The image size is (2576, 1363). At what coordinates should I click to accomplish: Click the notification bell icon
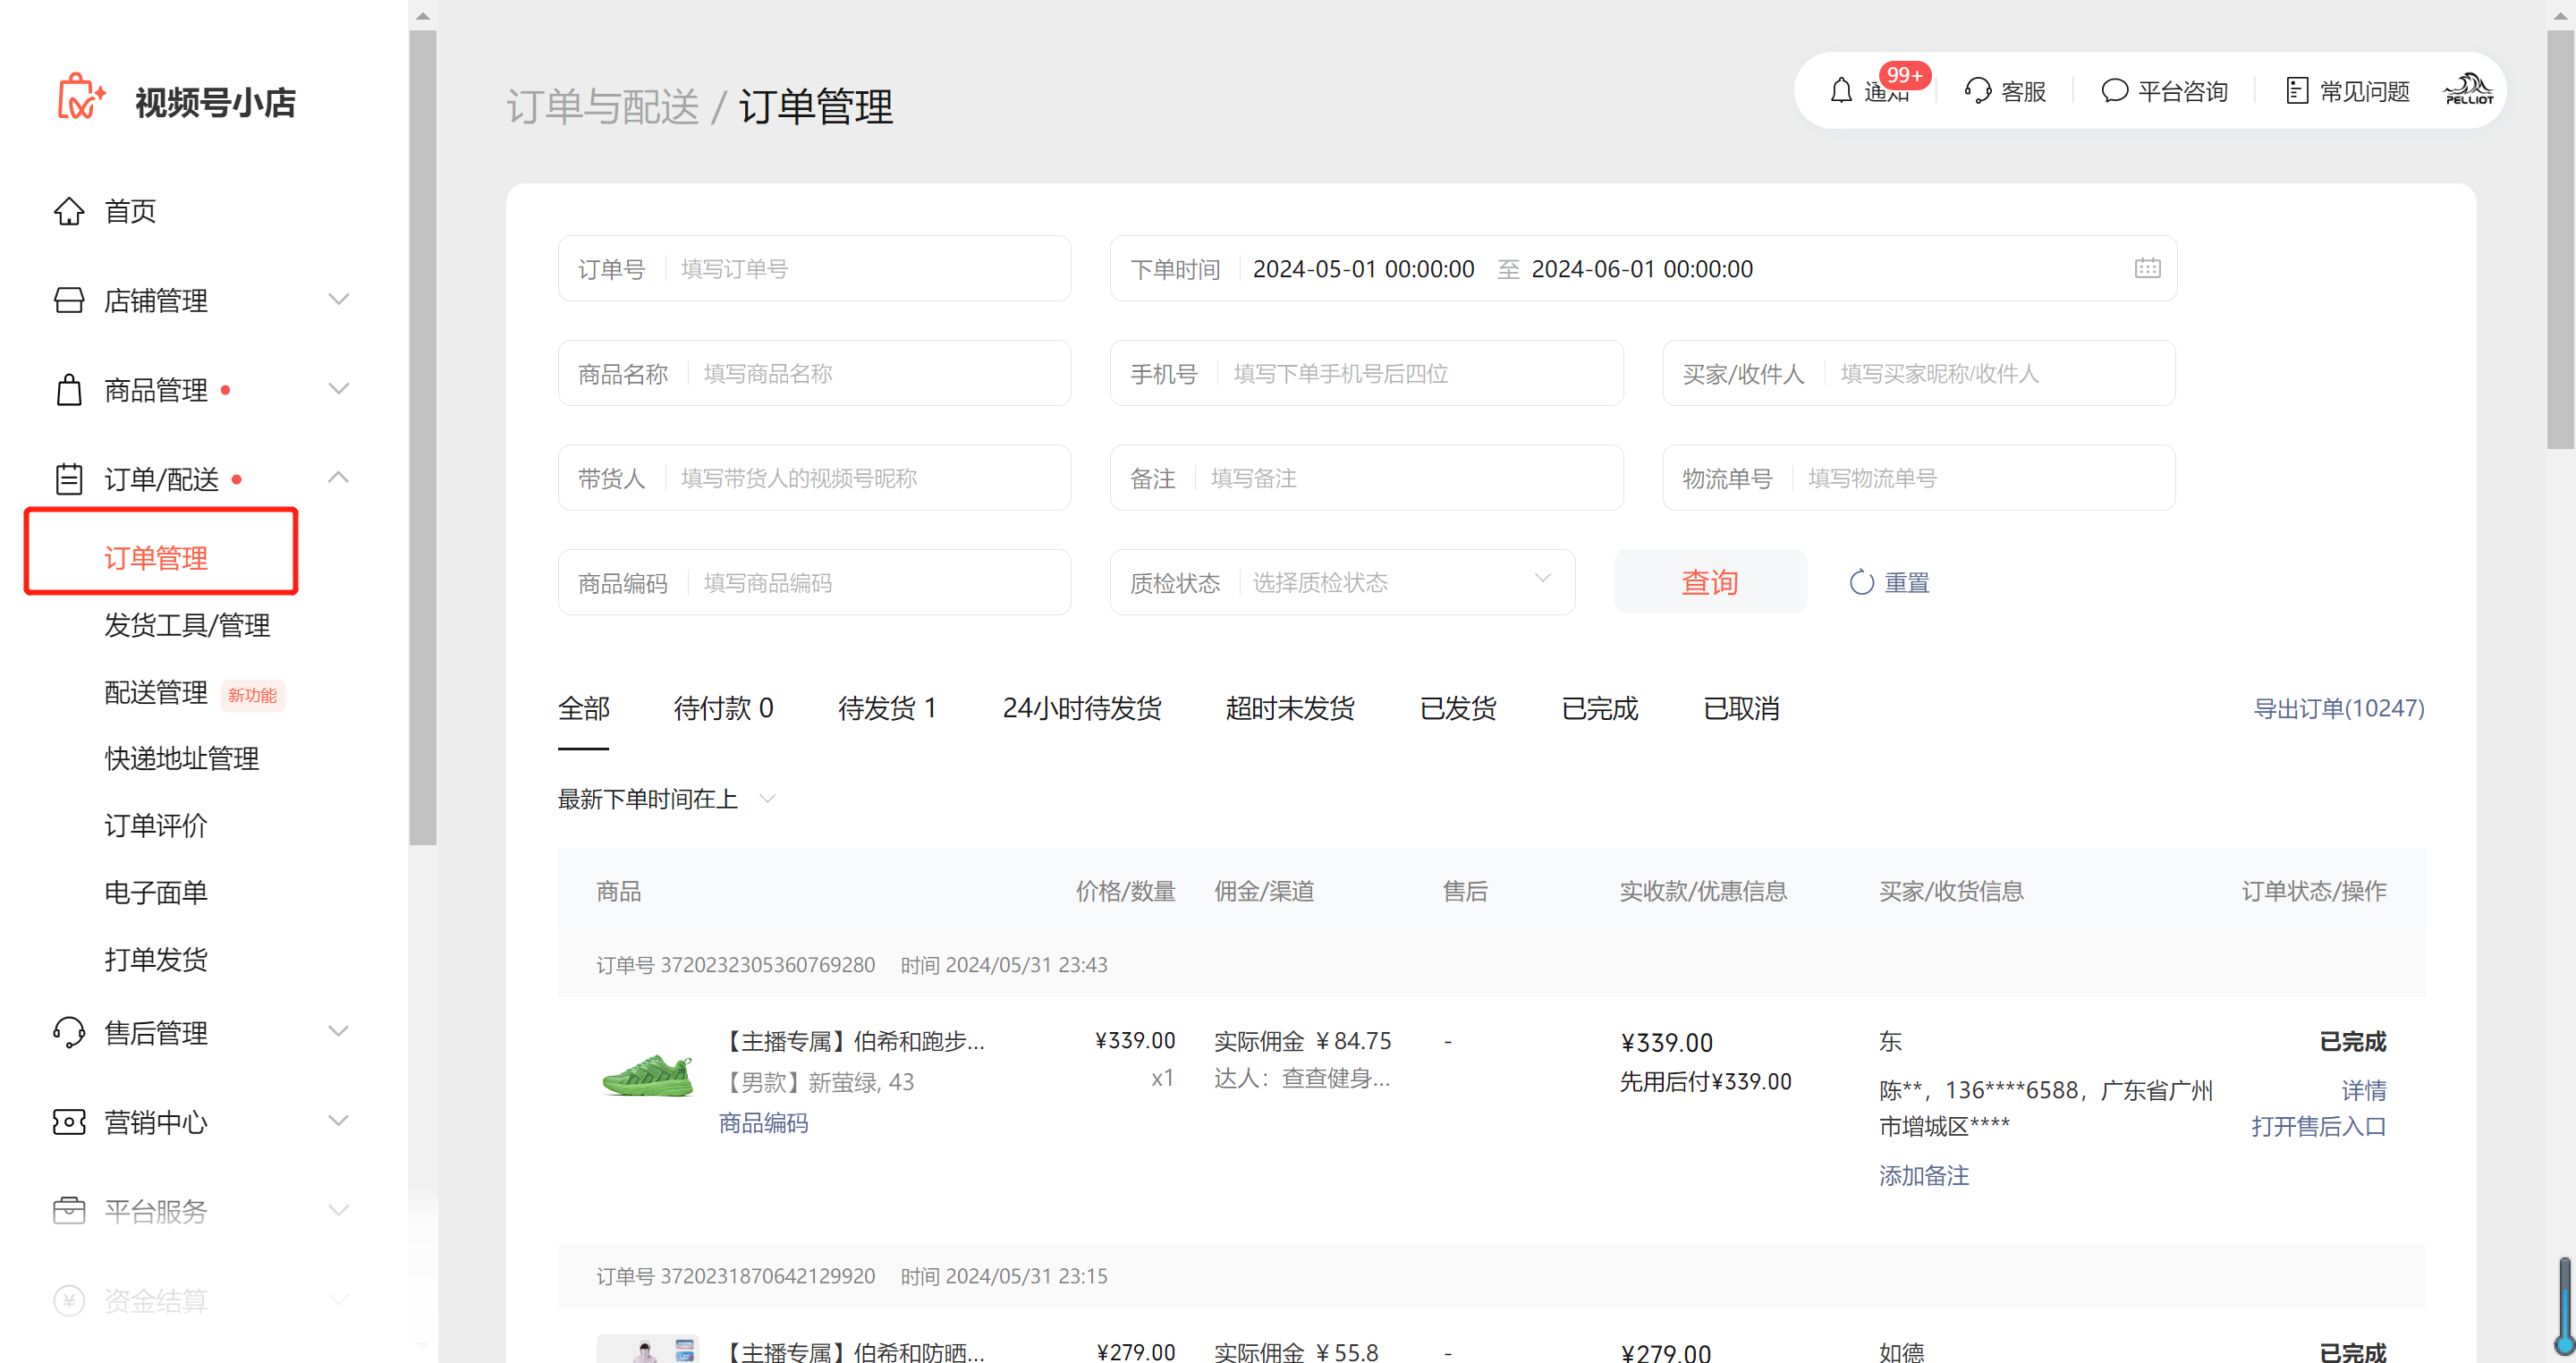1841,91
